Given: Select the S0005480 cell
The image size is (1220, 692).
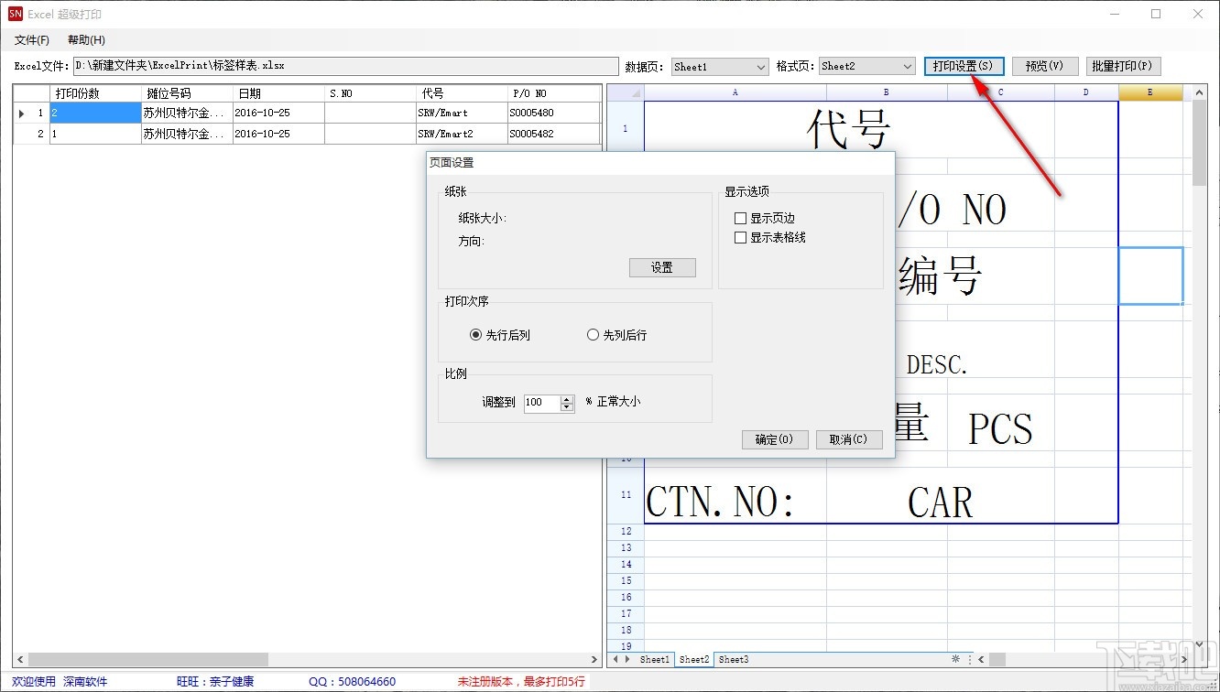Looking at the screenshot, I should pos(553,113).
